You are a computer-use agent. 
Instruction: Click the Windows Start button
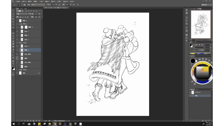coord(14,124)
